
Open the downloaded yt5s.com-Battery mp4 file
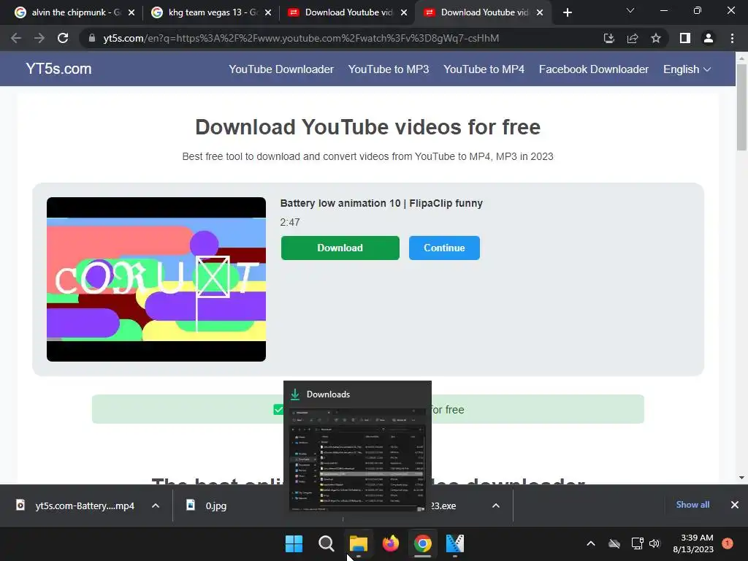click(75, 505)
